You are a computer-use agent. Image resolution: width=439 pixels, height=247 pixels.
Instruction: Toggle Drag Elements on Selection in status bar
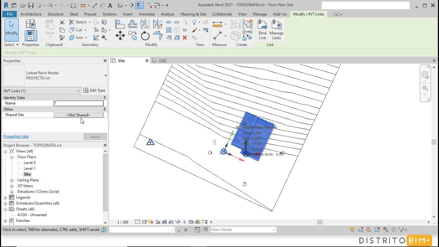[x=386, y=230]
